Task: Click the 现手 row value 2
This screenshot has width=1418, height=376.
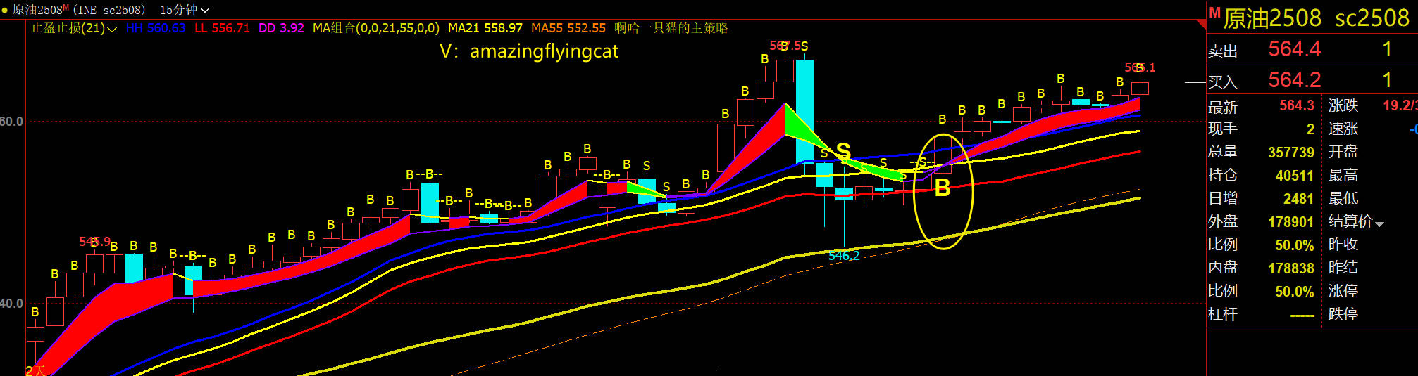Action: [x=1310, y=129]
